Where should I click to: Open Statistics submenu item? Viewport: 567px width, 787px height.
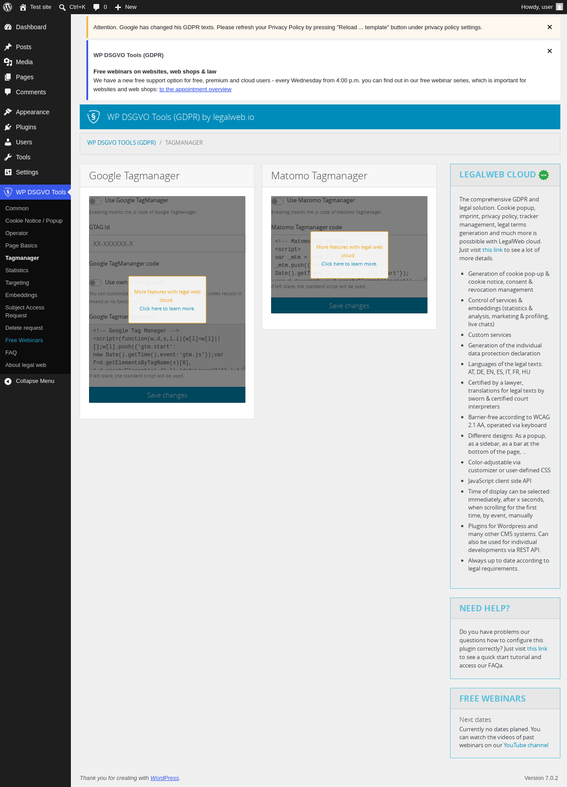pos(35,270)
